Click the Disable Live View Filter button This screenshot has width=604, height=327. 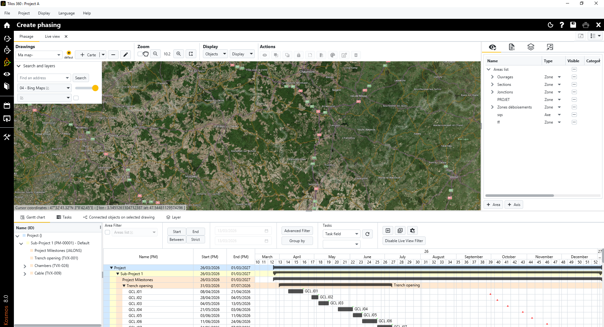tap(404, 241)
